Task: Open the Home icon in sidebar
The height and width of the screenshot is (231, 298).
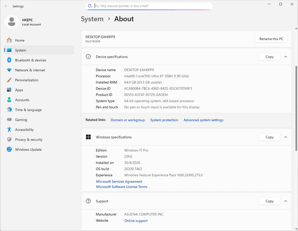Action: click(9, 40)
